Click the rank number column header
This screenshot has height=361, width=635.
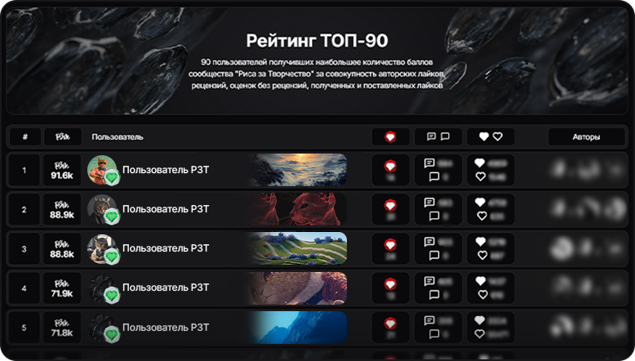[25, 137]
